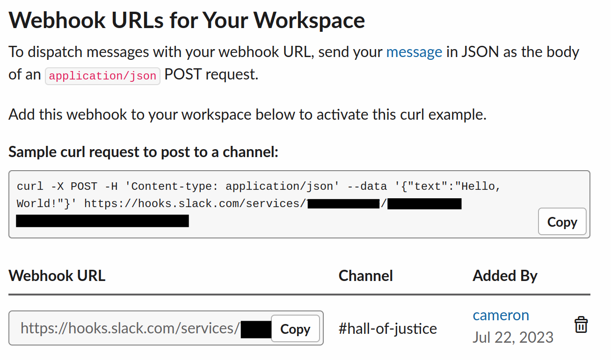Open cameron's profile link
The image size is (611, 360).
tap(501, 315)
